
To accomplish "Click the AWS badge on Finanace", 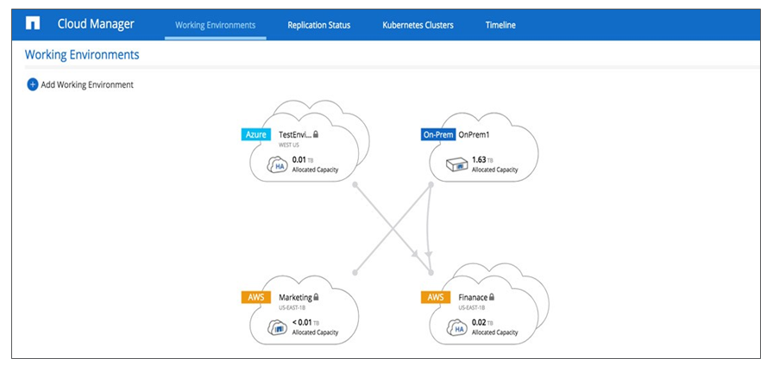I will coord(436,297).
